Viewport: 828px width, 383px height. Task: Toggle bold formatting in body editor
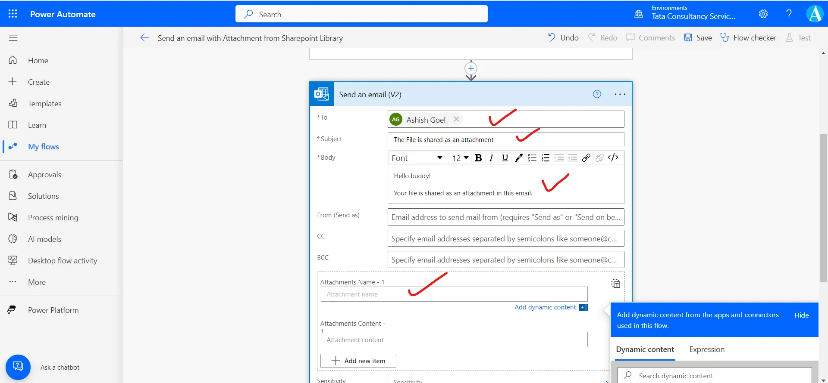coord(478,158)
